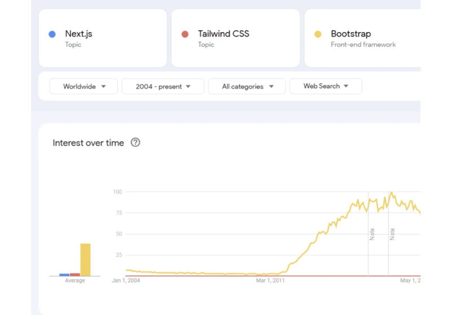This screenshot has height=315, width=451.
Task: Click the Front-end framework subtitle text
Action: coord(363,44)
